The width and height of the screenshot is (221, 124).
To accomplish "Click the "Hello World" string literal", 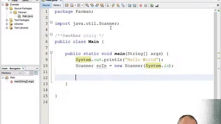I will 142,60.
